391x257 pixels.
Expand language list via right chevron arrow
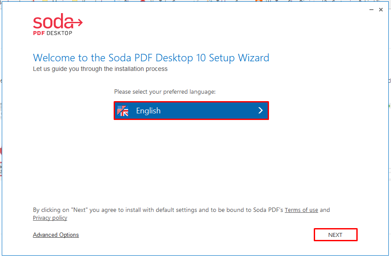coord(261,110)
